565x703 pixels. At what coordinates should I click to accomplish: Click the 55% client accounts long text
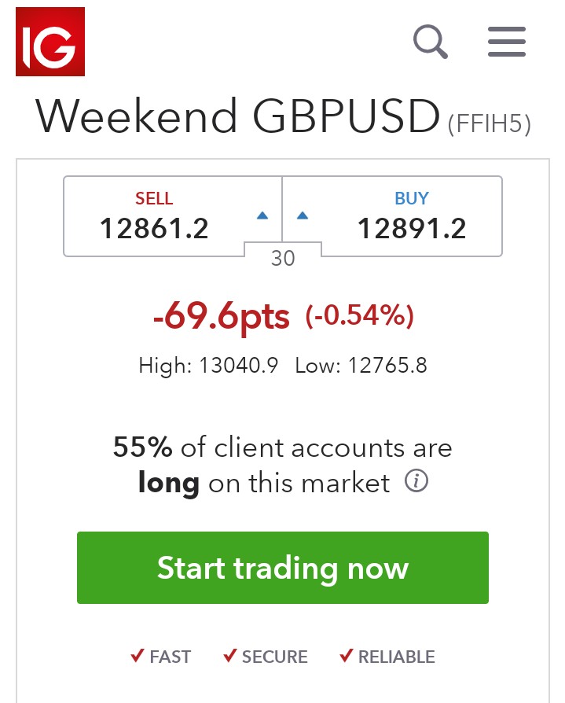[283, 465]
